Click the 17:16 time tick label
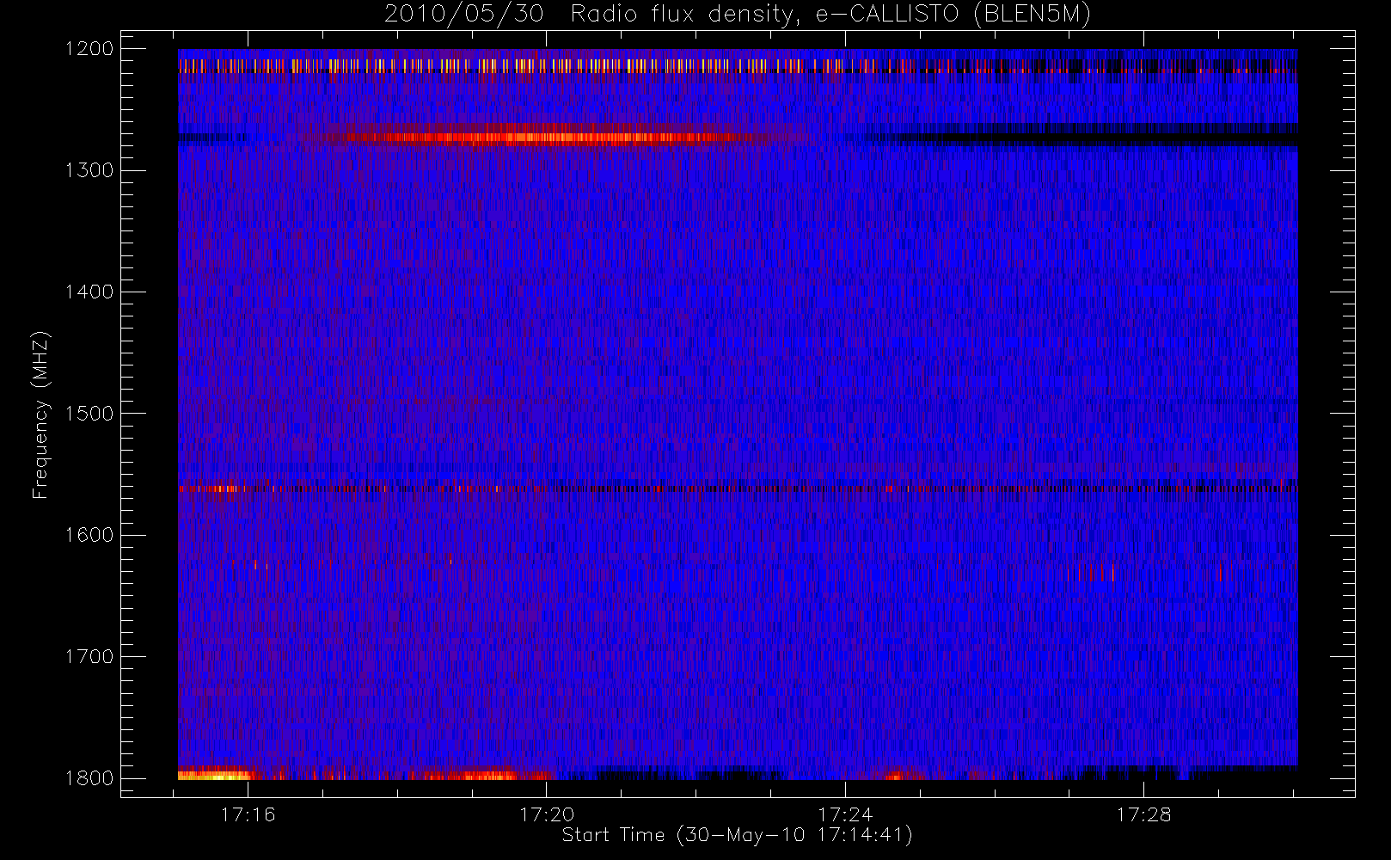 point(248,814)
